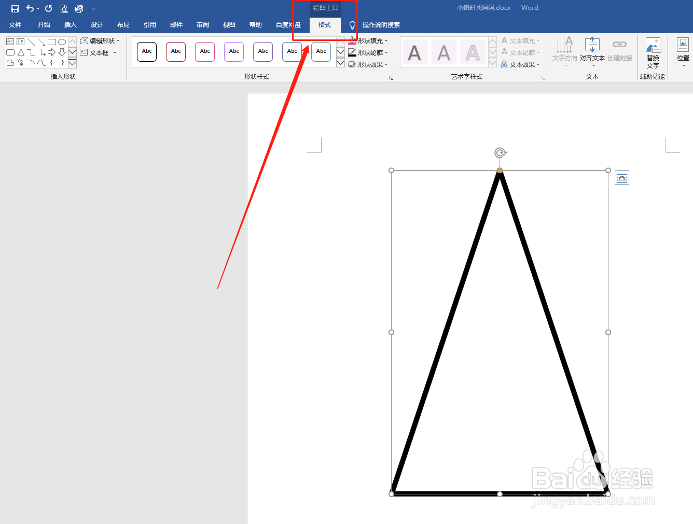693x524 pixels.
Task: Select the freeform shape tool
Action: 10,63
